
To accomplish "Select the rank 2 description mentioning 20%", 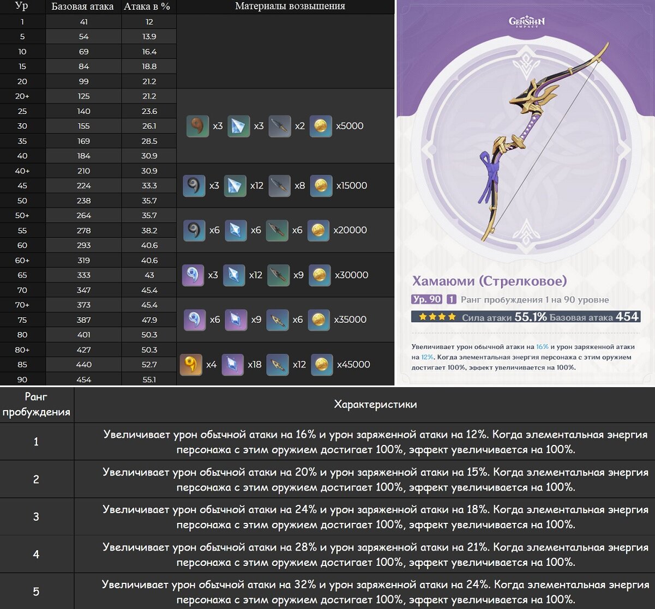I will (376, 479).
